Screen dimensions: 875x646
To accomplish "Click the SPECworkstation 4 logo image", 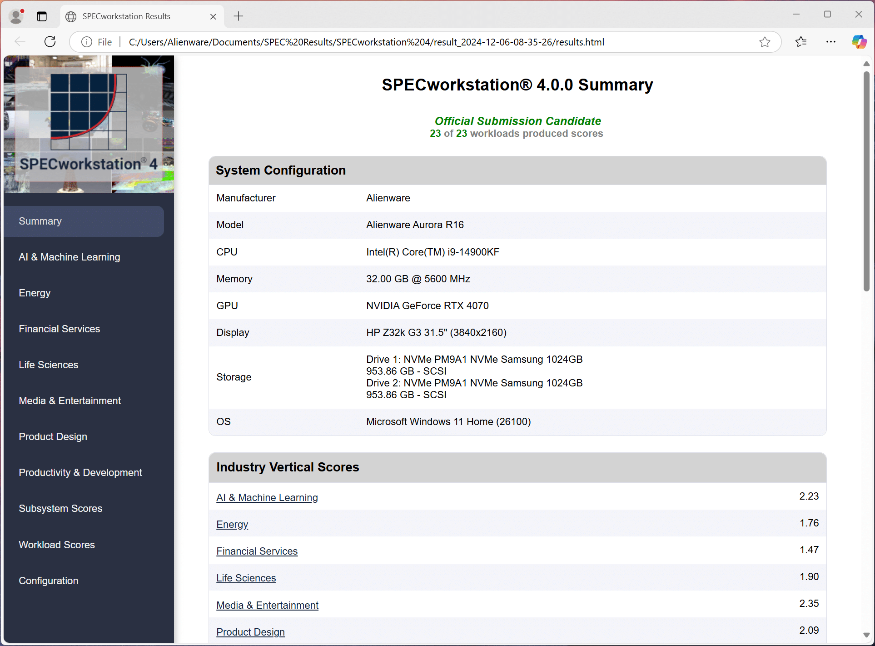I will [x=89, y=124].
